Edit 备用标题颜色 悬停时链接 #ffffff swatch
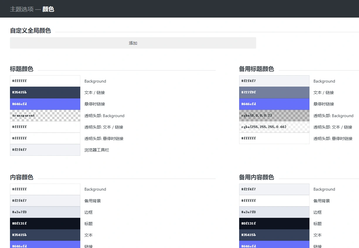This screenshot has width=359, height=248. point(274,138)
